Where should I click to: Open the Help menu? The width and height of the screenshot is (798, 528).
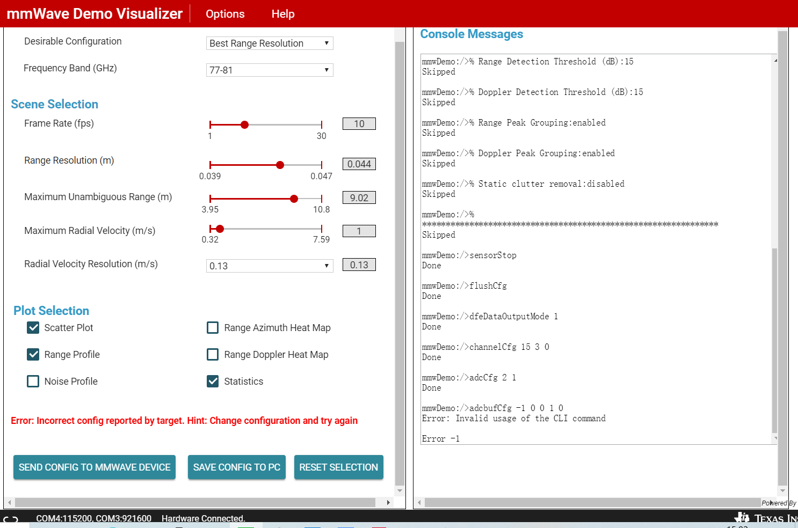283,14
